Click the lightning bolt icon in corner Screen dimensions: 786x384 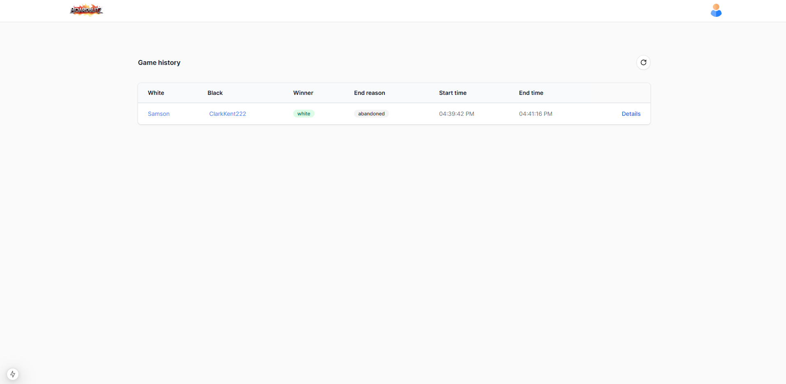point(13,374)
